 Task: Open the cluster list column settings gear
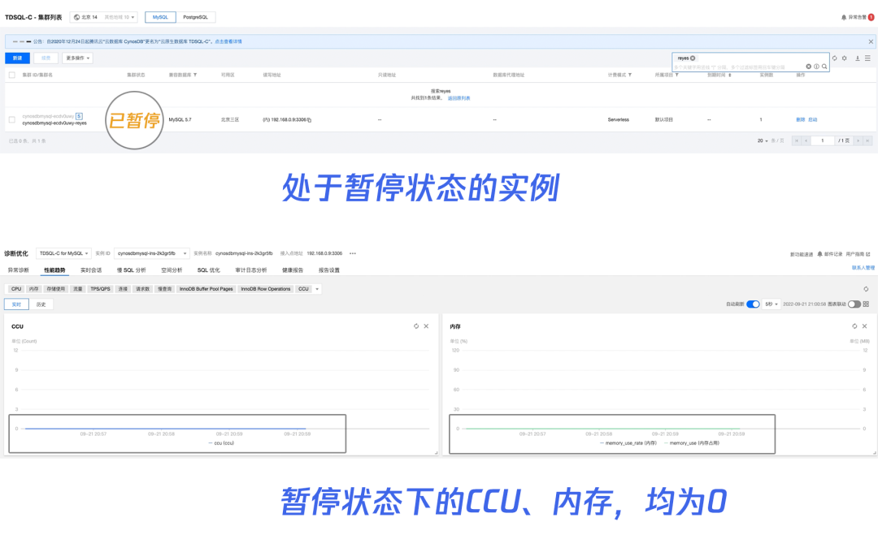point(845,58)
